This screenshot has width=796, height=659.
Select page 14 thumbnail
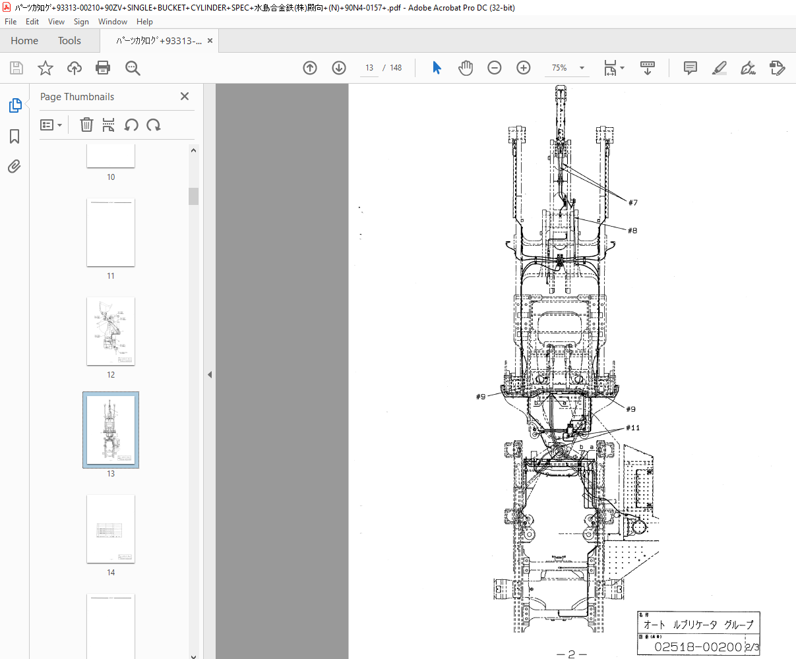click(x=111, y=529)
